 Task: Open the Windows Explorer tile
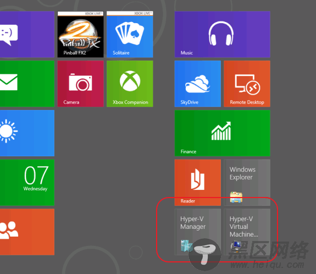(247, 183)
